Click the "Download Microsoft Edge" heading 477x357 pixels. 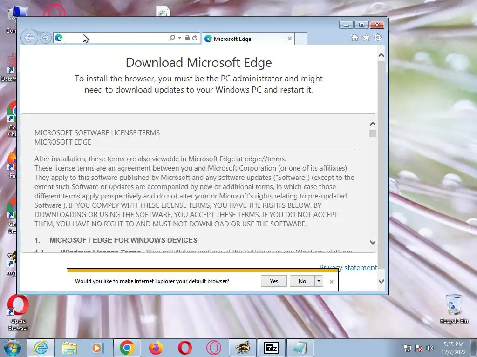(x=198, y=63)
